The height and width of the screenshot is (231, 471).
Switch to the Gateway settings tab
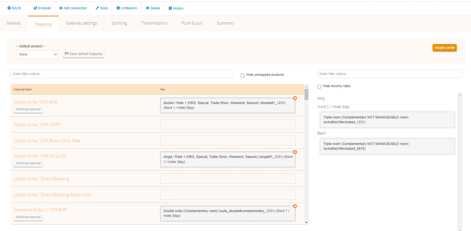coord(81,23)
